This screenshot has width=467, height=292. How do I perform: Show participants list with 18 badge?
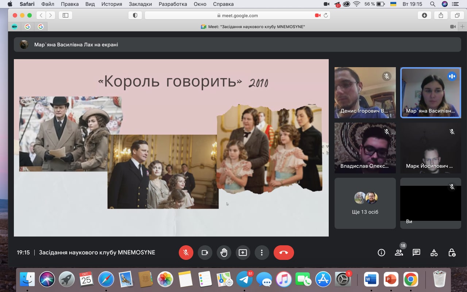click(x=399, y=253)
